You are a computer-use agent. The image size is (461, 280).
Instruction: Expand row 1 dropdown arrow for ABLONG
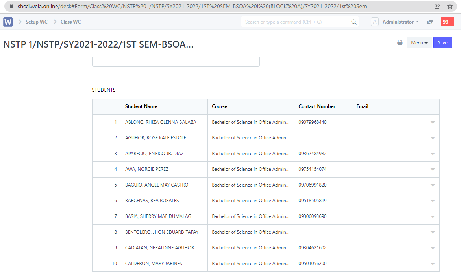coord(433,123)
